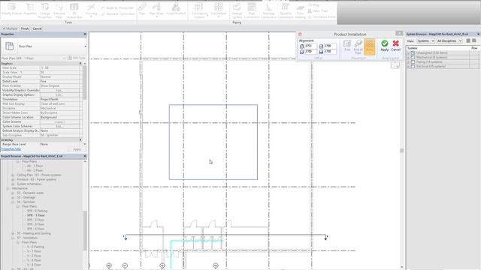
Task: Collapse the 54 - Sprinkler tree node
Action: click(13, 202)
